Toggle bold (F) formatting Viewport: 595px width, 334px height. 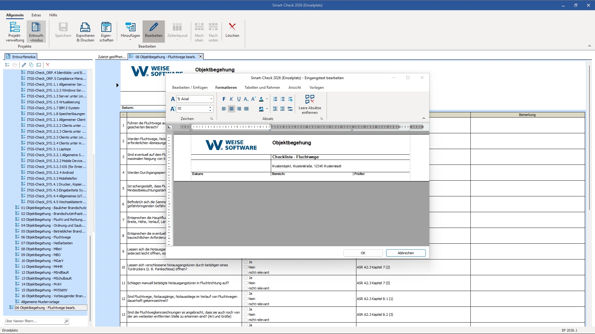point(224,99)
